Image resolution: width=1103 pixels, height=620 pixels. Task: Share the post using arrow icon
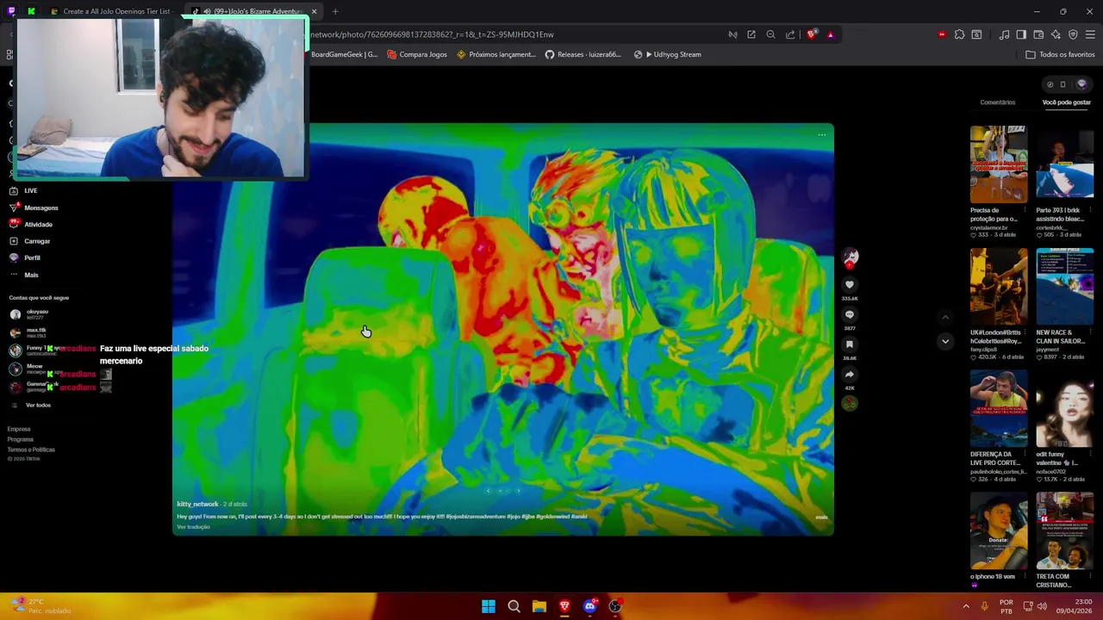point(849,374)
